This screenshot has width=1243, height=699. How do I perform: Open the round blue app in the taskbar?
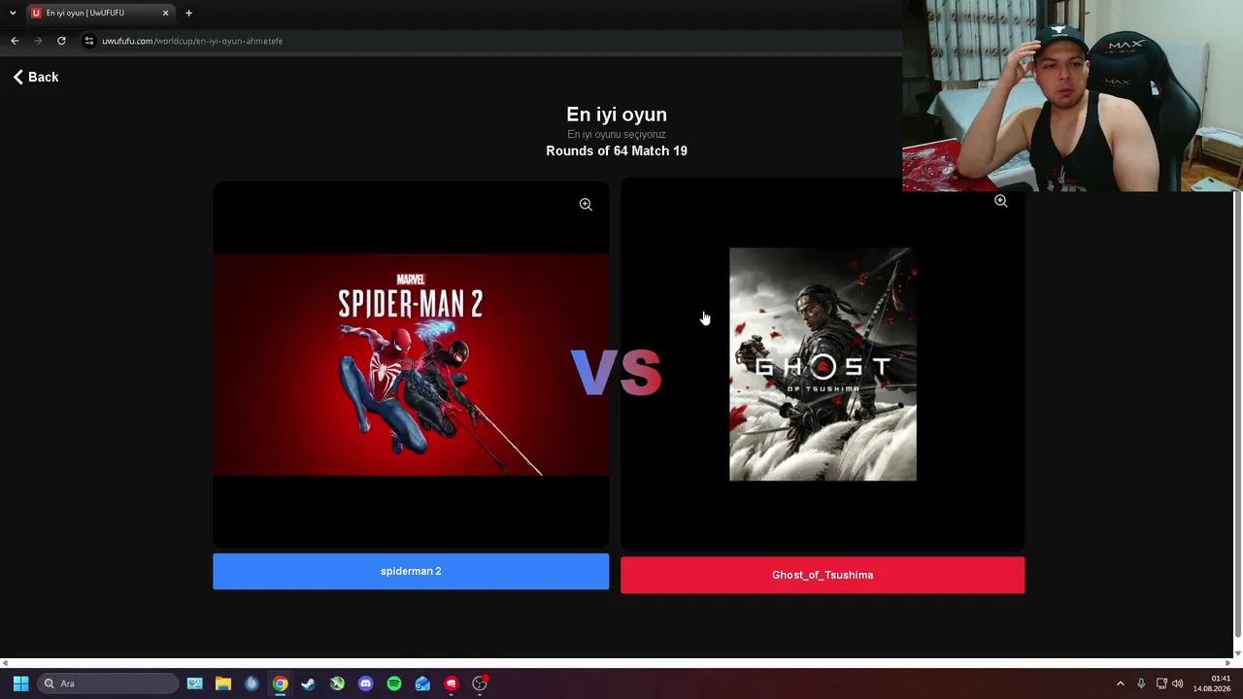point(252,683)
